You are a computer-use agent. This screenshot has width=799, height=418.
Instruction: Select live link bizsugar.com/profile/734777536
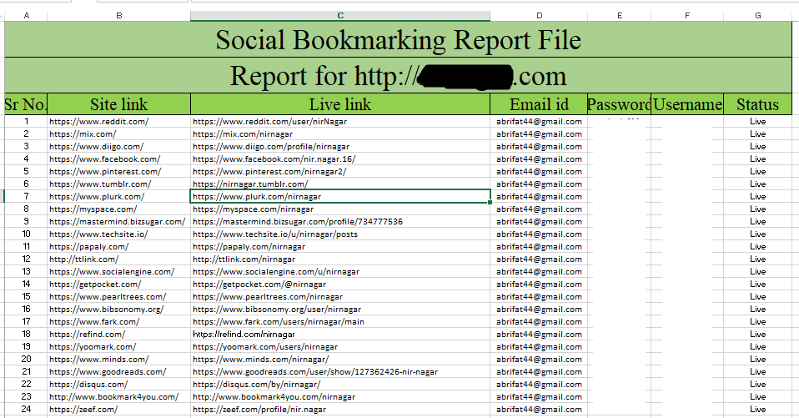coord(298,221)
